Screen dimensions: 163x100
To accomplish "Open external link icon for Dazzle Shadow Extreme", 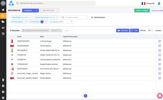I will point(159,64).
